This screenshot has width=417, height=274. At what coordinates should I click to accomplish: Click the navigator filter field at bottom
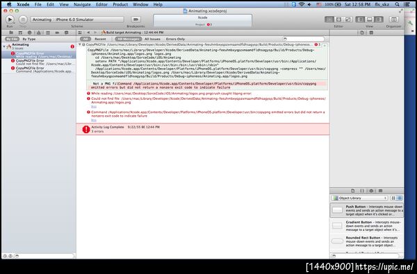click(x=44, y=256)
